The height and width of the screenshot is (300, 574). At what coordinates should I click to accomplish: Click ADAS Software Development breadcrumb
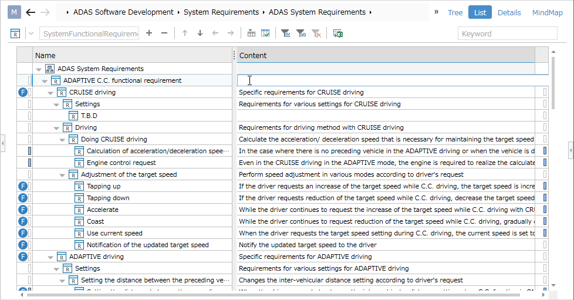(x=123, y=12)
